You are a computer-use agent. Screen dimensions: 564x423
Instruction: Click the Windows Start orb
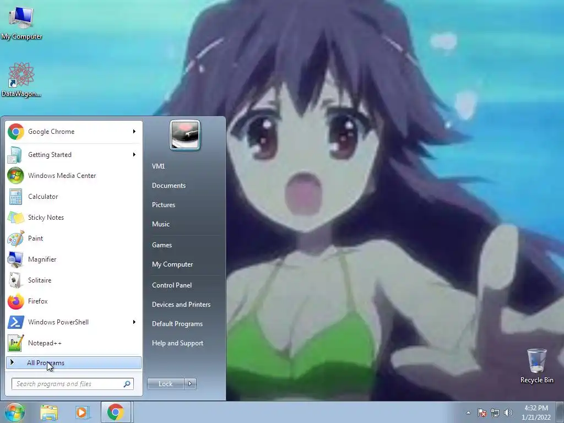[15, 412]
